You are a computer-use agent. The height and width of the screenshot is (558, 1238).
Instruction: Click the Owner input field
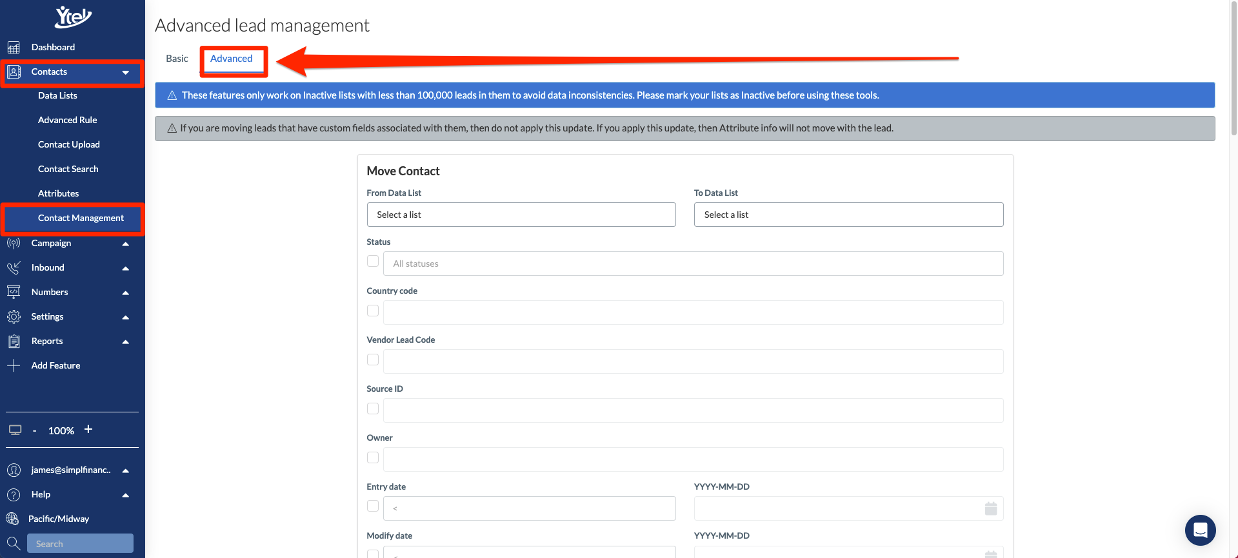pyautogui.click(x=694, y=459)
